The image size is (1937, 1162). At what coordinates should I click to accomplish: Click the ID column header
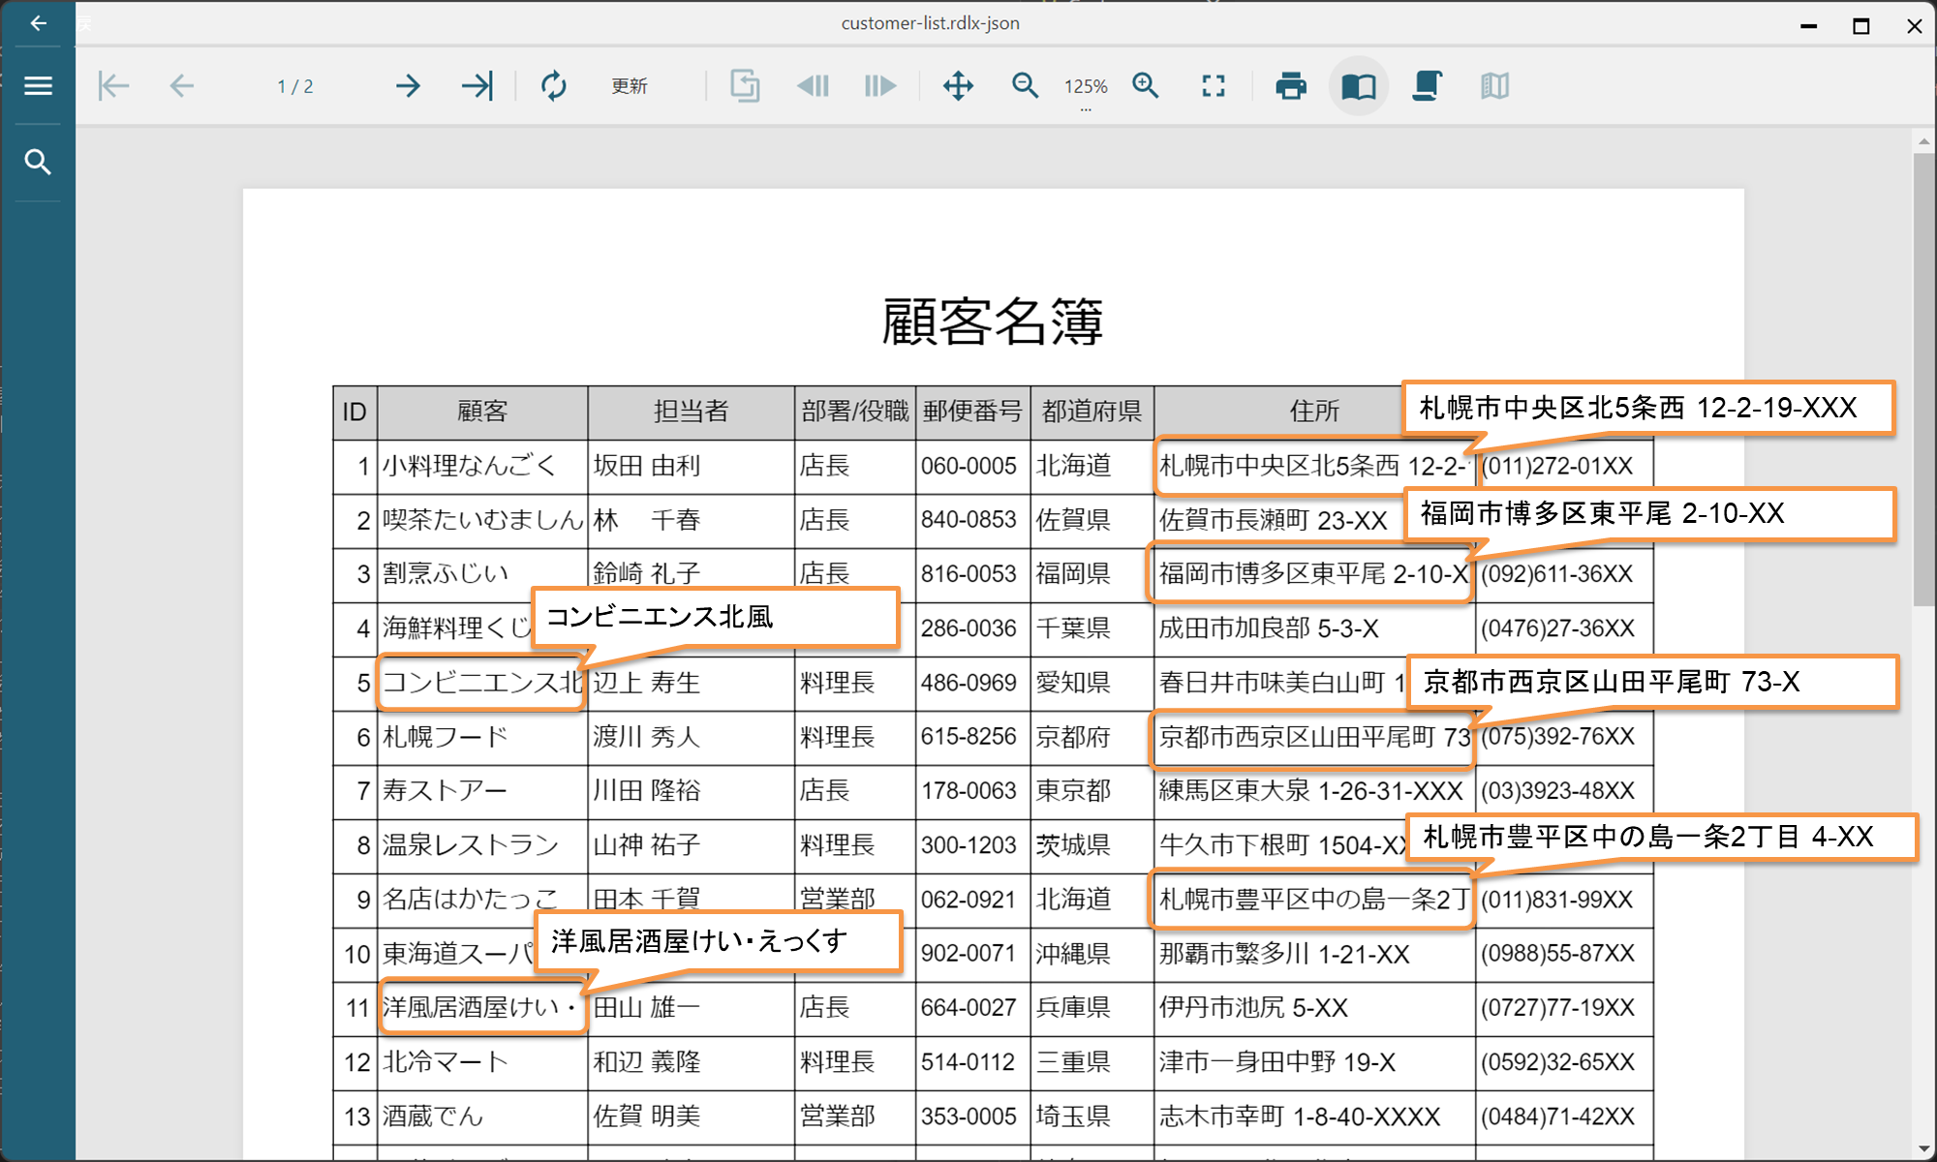coord(354,412)
